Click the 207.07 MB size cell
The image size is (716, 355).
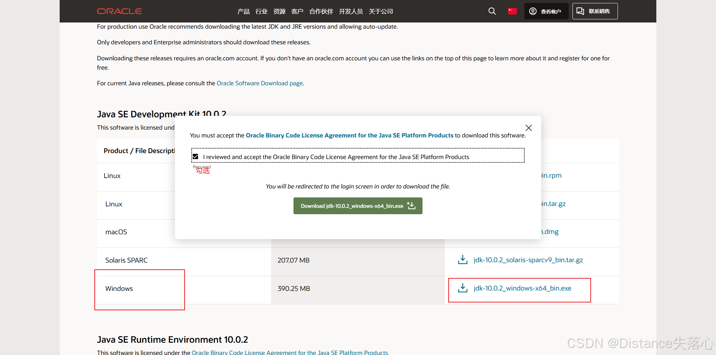pyautogui.click(x=293, y=260)
